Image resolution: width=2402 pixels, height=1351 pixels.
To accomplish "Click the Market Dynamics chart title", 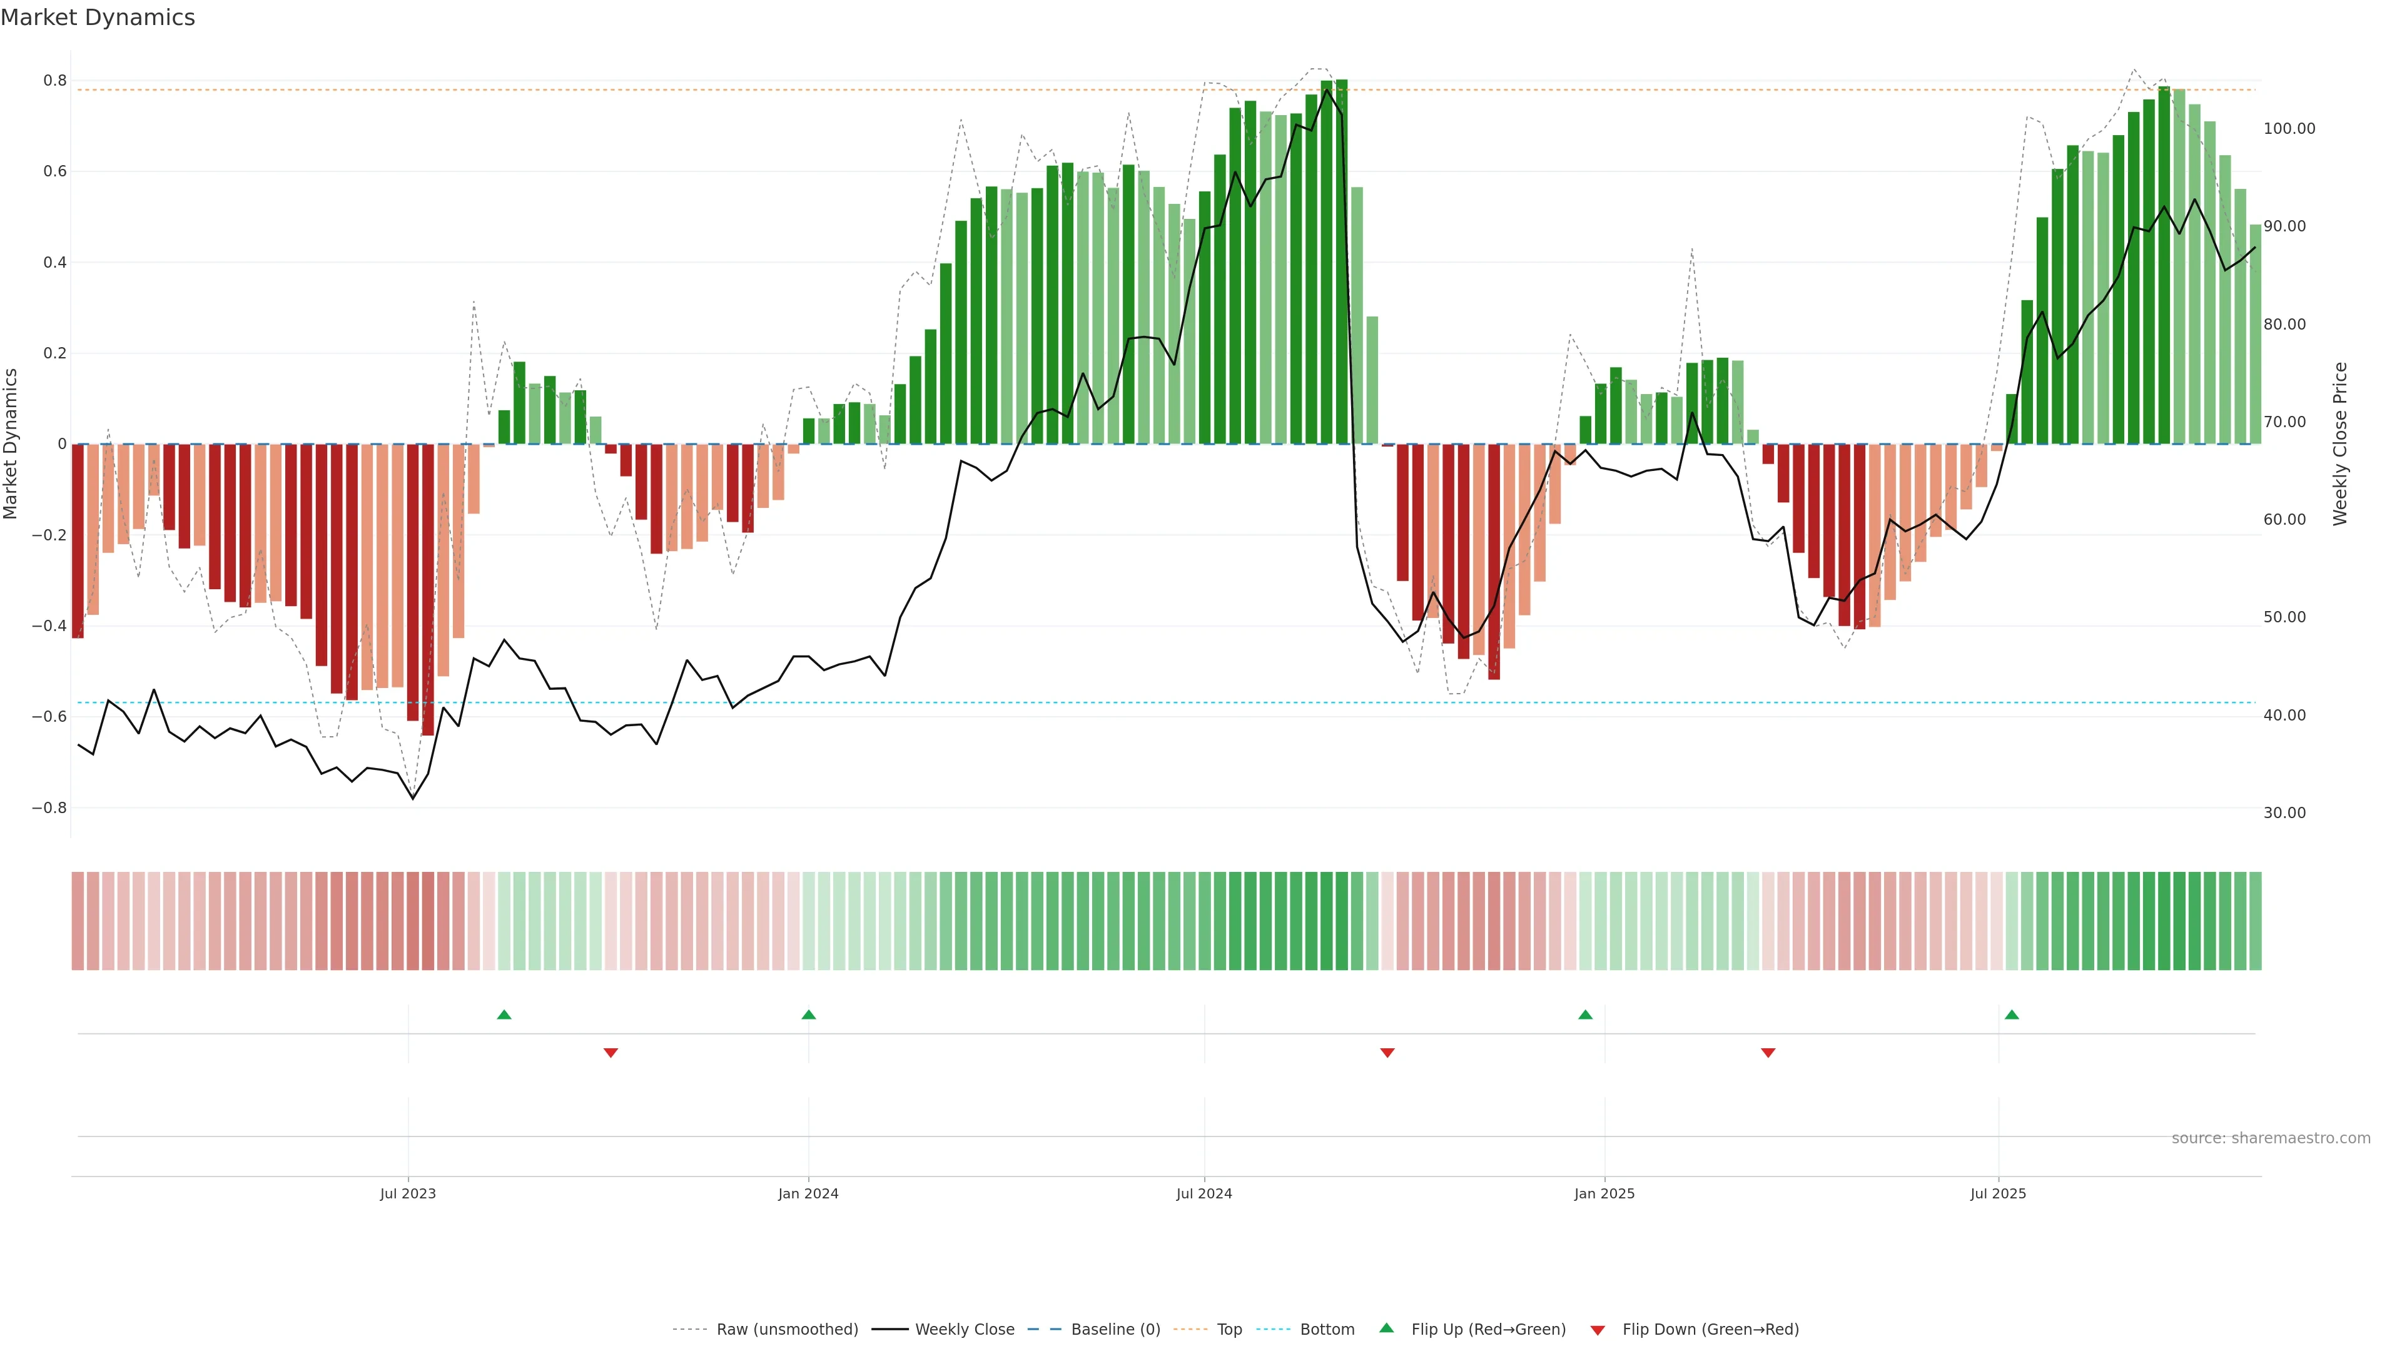I will coord(98,18).
